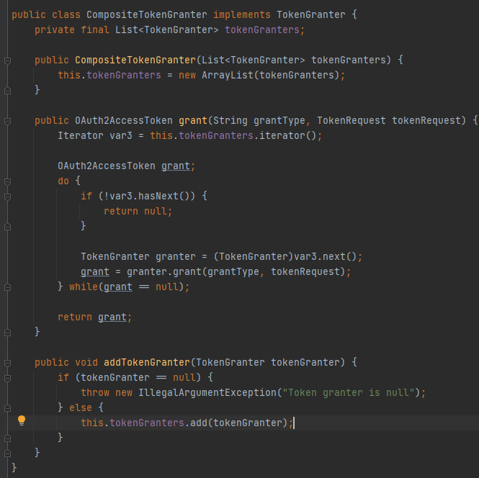Click the throw keyword
479x478 pixels.
(x=95, y=392)
